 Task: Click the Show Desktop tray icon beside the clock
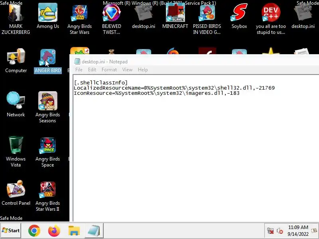pyautogui.click(x=314, y=231)
